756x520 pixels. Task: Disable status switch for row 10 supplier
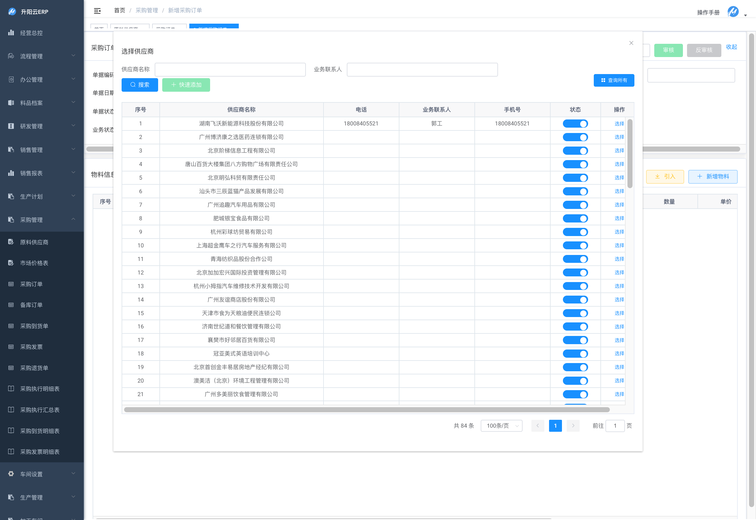(x=575, y=246)
